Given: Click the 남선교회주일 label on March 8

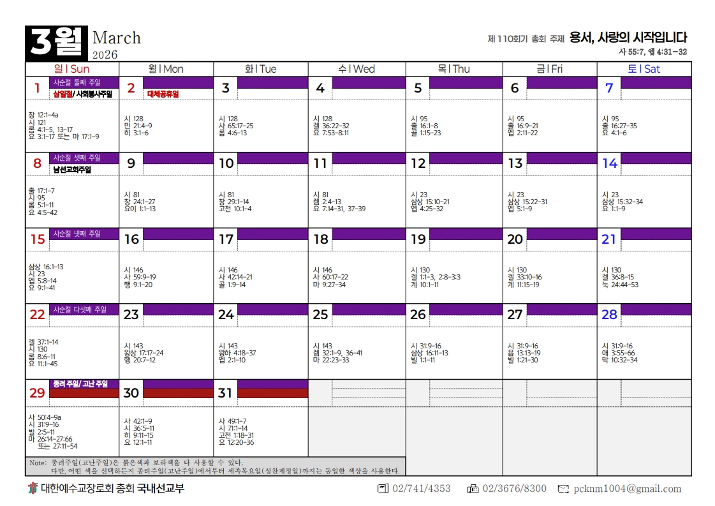Looking at the screenshot, I should click(x=72, y=170).
